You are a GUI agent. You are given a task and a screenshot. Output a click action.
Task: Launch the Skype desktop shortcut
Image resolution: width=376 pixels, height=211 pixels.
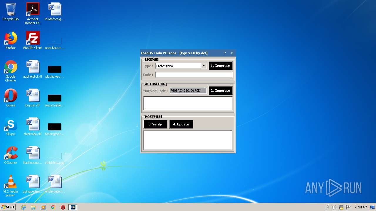[11, 127]
